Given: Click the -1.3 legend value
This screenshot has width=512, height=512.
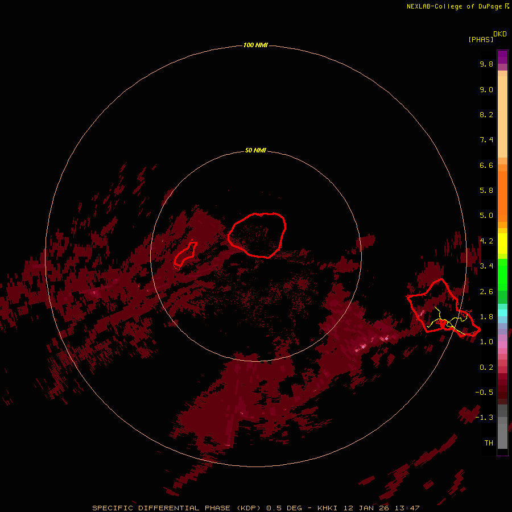Looking at the screenshot, I should point(484,418).
